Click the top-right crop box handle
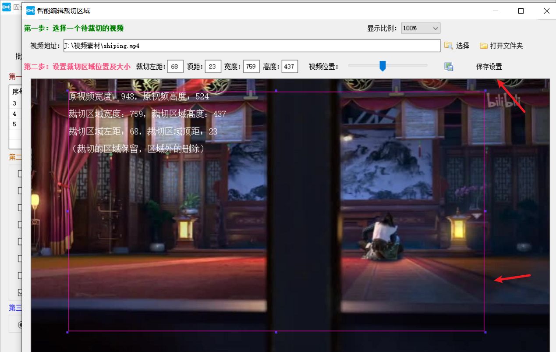 [485, 91]
